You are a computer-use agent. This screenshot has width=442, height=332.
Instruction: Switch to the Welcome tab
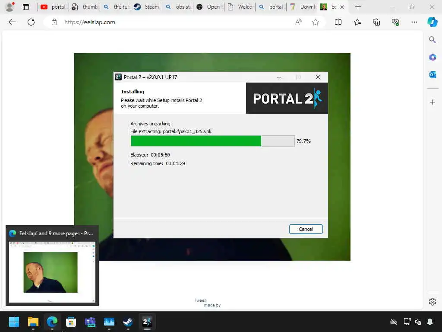(240, 7)
